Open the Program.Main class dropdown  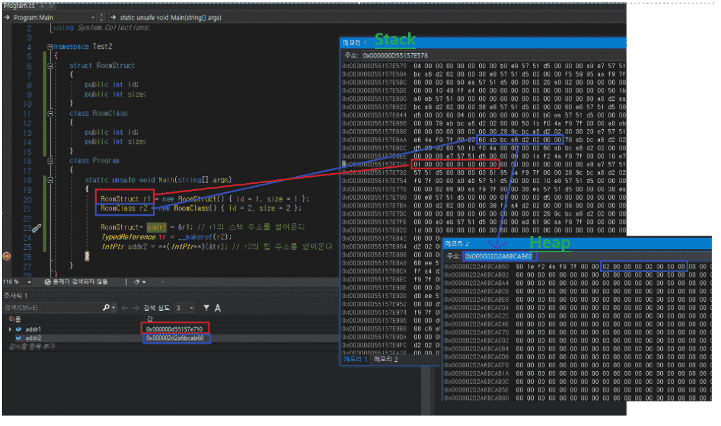tap(93, 17)
